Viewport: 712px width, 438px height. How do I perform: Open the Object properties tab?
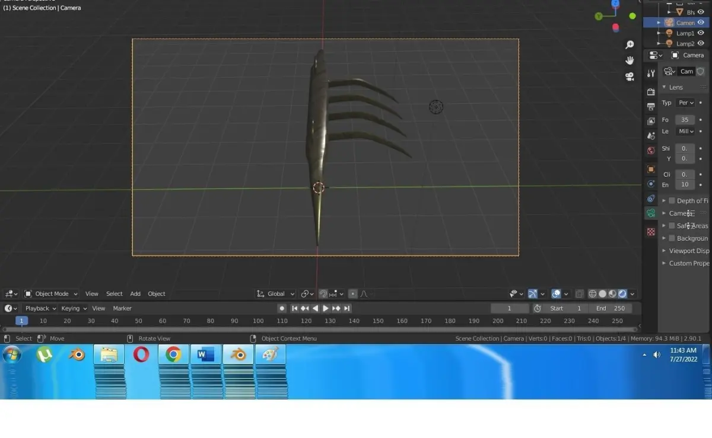coord(651,169)
